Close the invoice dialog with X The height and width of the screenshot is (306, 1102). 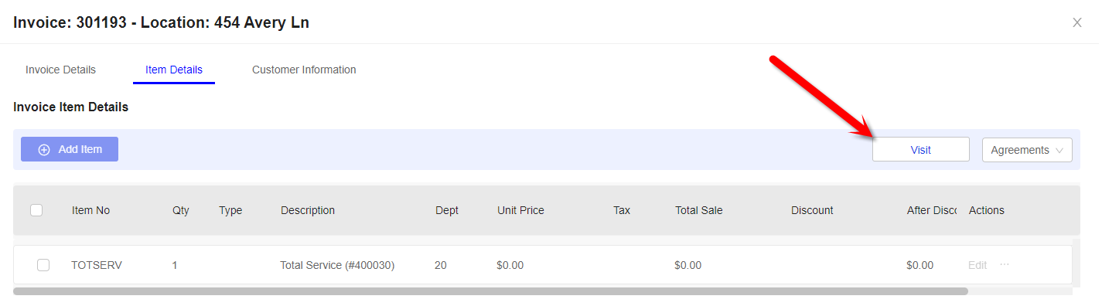(x=1077, y=22)
